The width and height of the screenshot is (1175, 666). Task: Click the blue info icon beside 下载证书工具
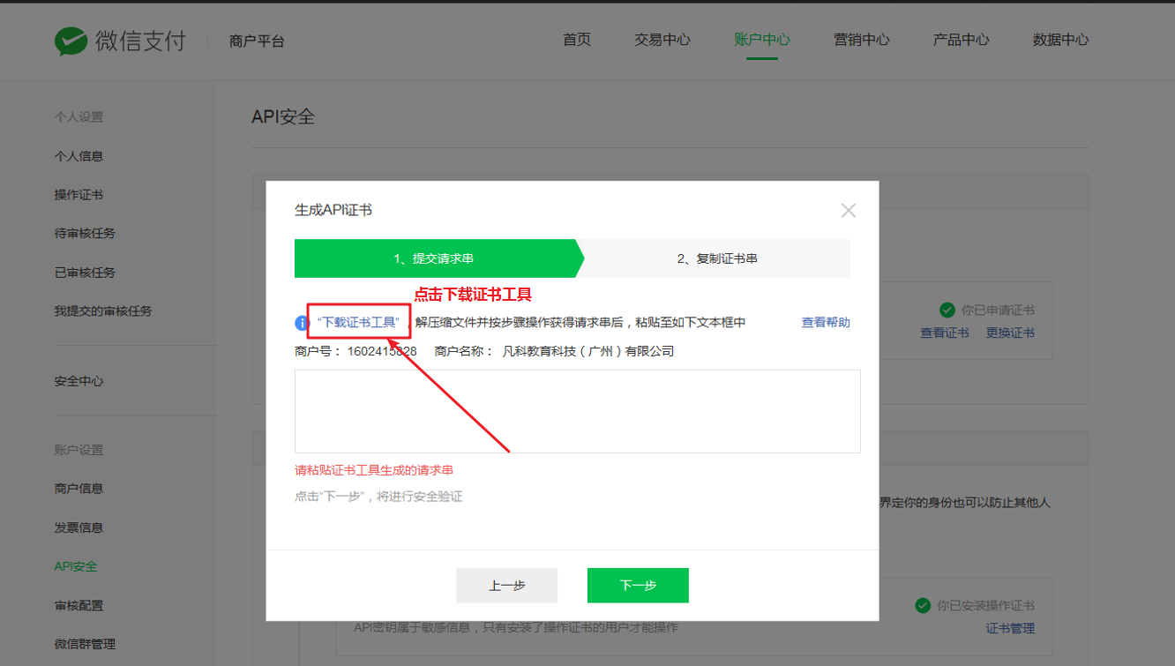(302, 323)
